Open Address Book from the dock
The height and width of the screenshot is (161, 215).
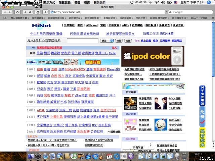[67, 156]
